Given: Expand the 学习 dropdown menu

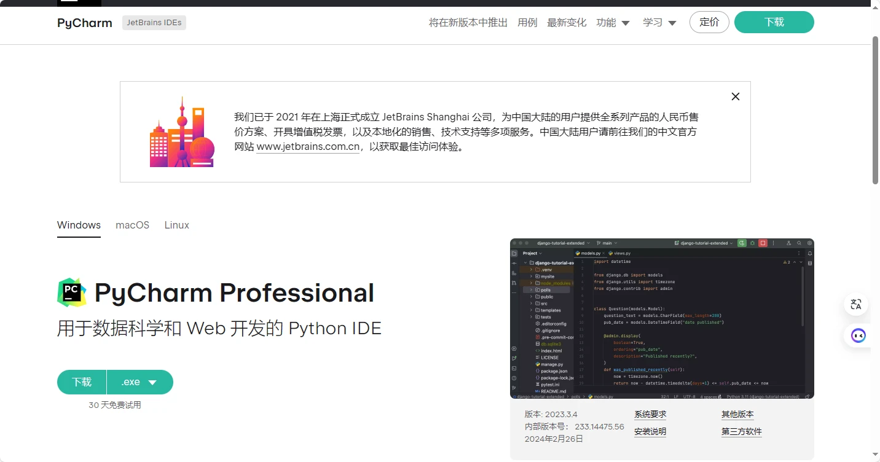Looking at the screenshot, I should (659, 23).
